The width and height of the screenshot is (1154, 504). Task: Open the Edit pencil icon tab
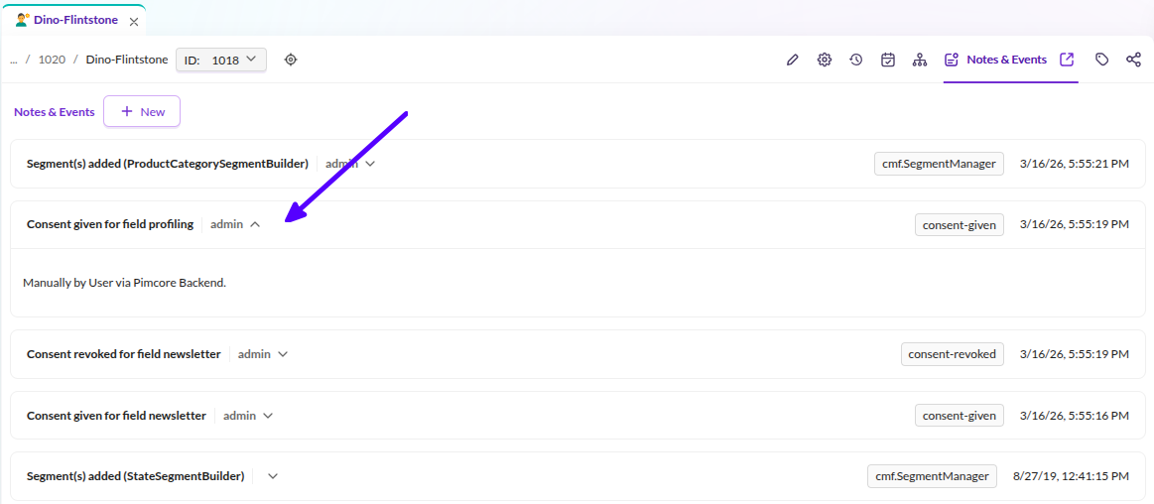pyautogui.click(x=792, y=60)
